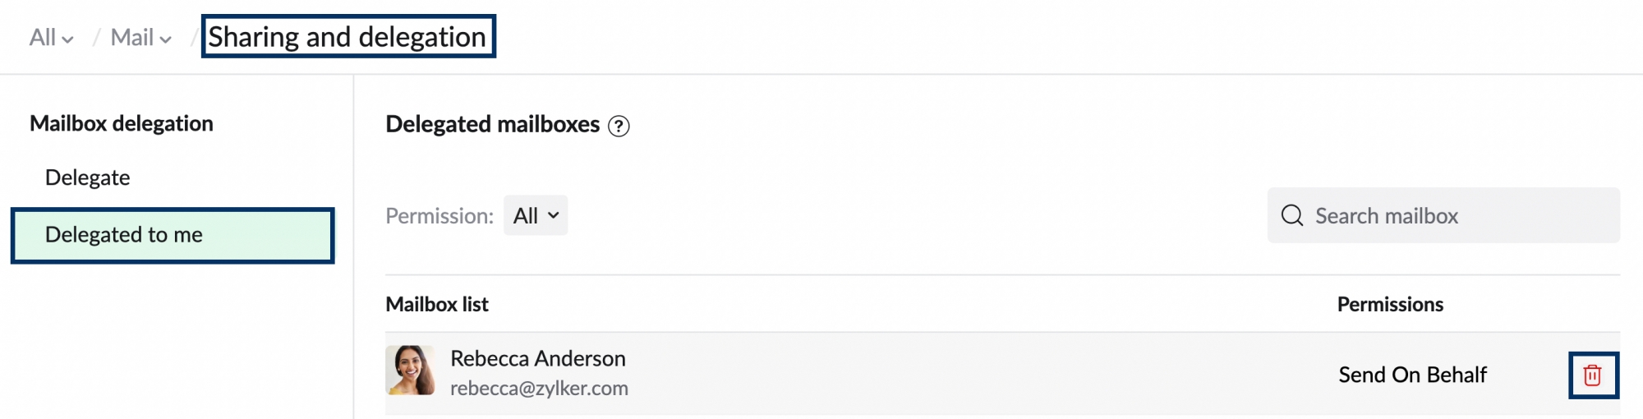1643x419 pixels.
Task: Click the red trash delete icon
Action: pyautogui.click(x=1592, y=375)
